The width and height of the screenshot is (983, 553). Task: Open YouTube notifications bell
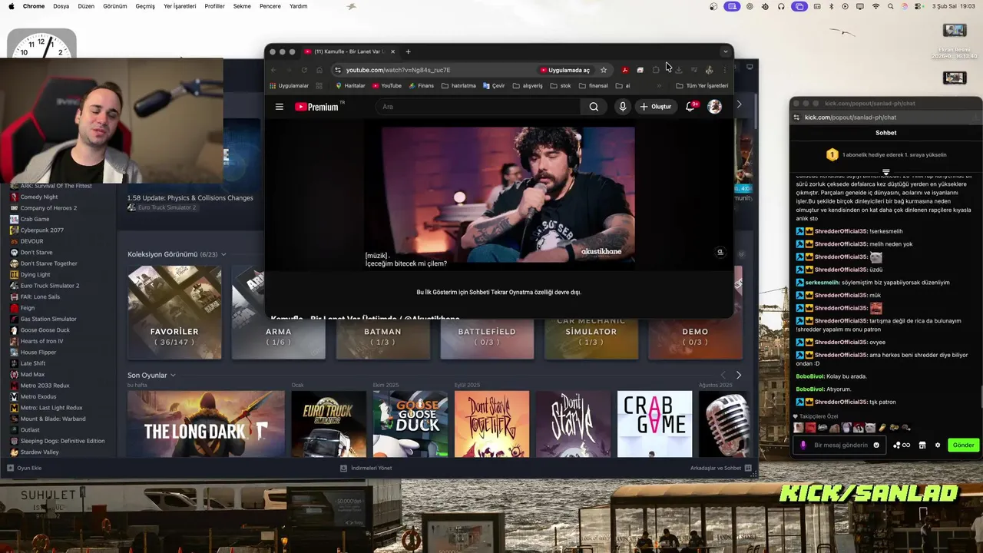pos(690,107)
